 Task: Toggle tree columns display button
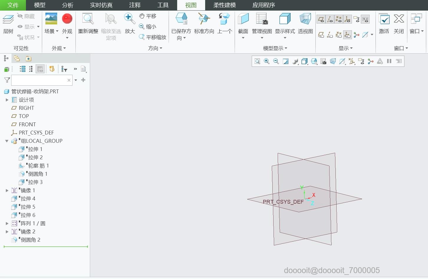[x=40, y=69]
